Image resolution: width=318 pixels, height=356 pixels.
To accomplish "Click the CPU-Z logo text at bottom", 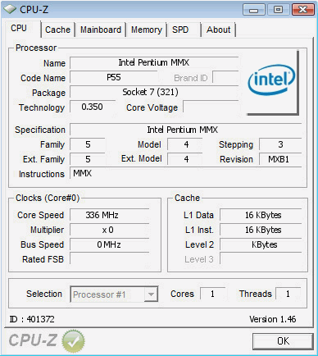I will pyautogui.click(x=33, y=340).
